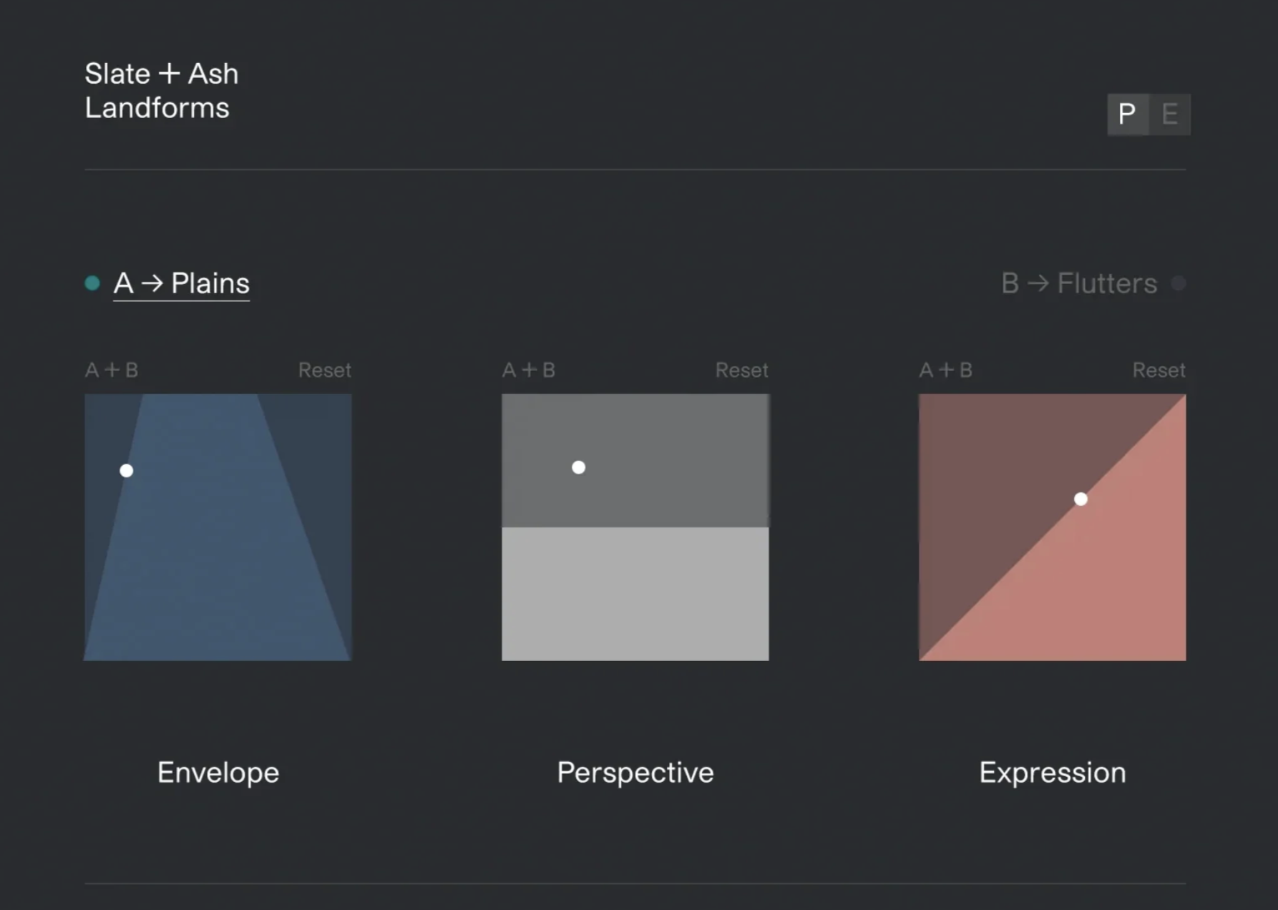Toggle the teal layer A indicator dot
The image size is (1278, 910).
coord(92,283)
